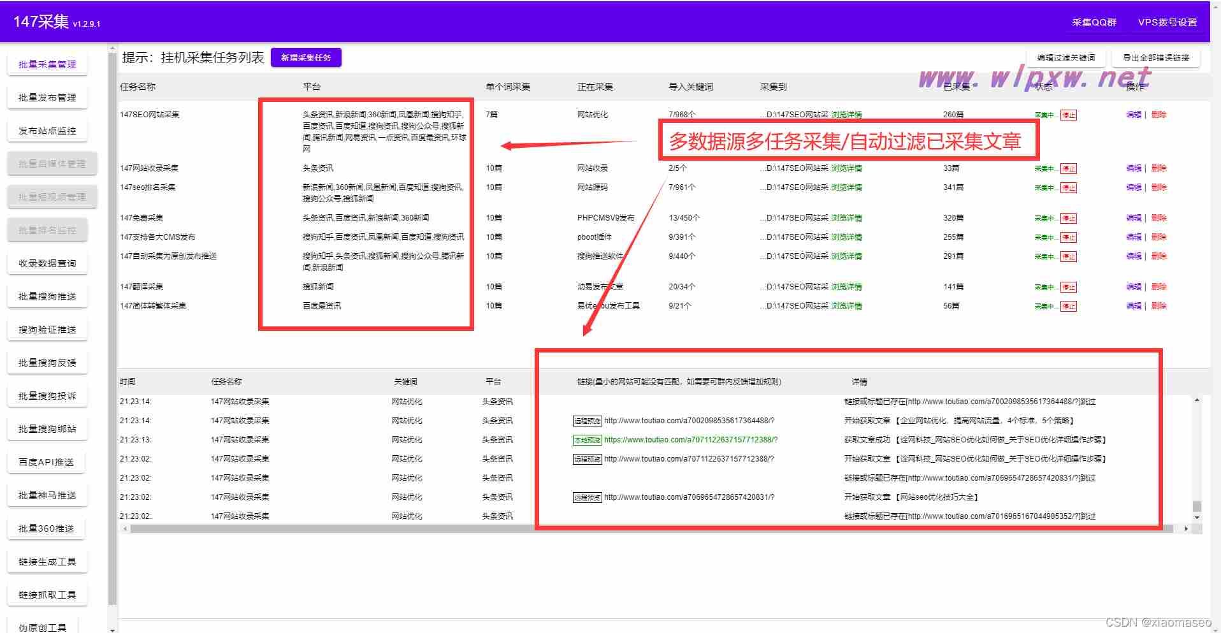This screenshot has width=1221, height=633.
Task: Go to 发布站点监控 section
Action: [47, 131]
